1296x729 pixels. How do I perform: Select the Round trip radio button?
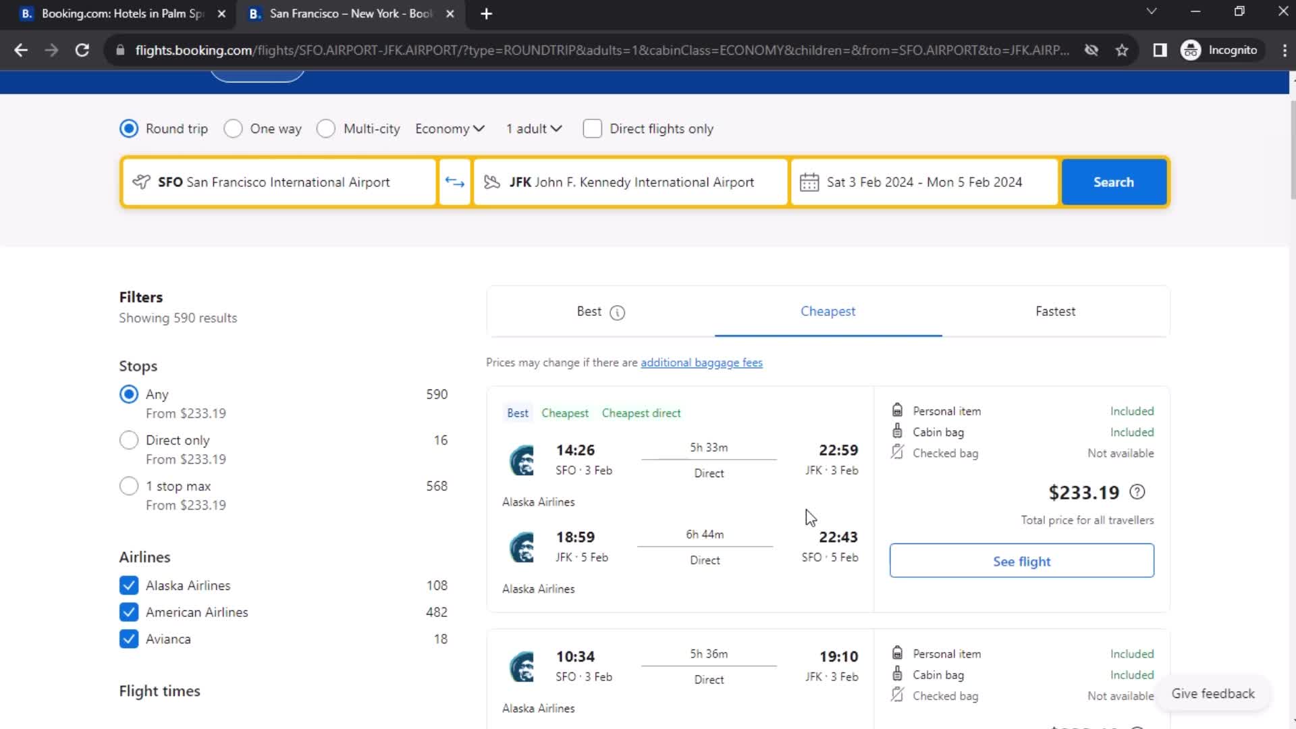(x=129, y=129)
